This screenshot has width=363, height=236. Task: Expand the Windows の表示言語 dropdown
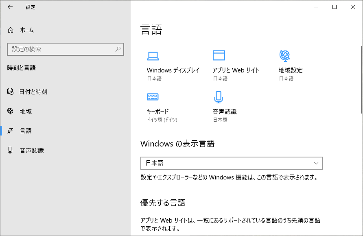pos(232,163)
